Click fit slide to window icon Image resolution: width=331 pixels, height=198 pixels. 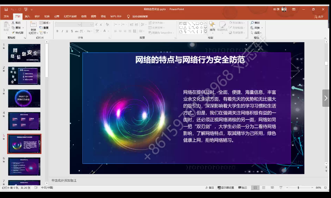point(325,188)
